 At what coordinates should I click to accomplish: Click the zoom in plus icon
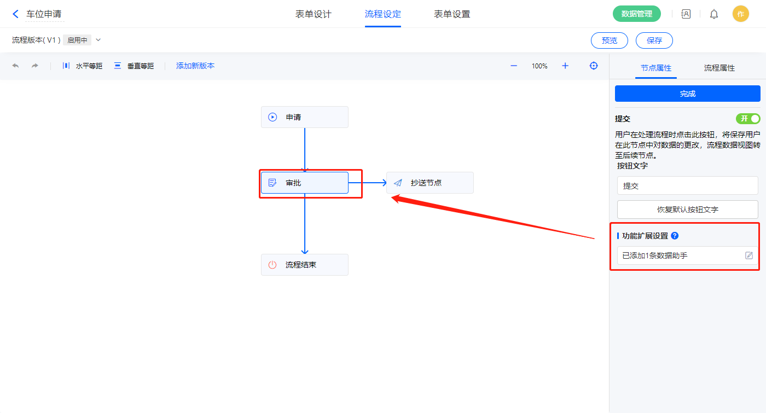565,66
